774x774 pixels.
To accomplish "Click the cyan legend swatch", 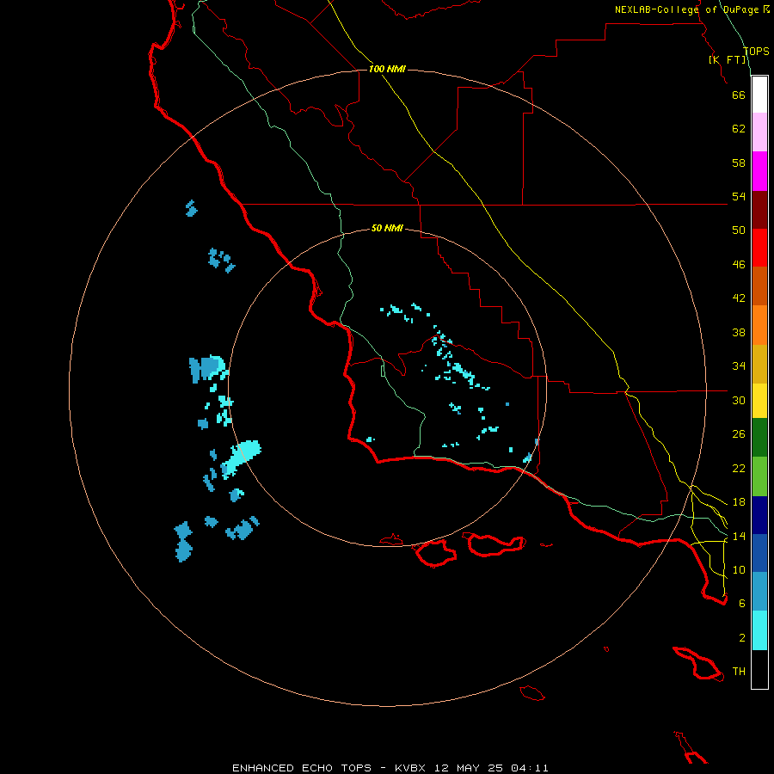I will coord(759,630).
